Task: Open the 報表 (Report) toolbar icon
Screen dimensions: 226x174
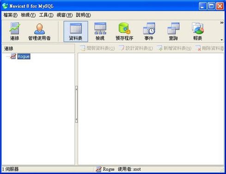Action: pos(198,31)
